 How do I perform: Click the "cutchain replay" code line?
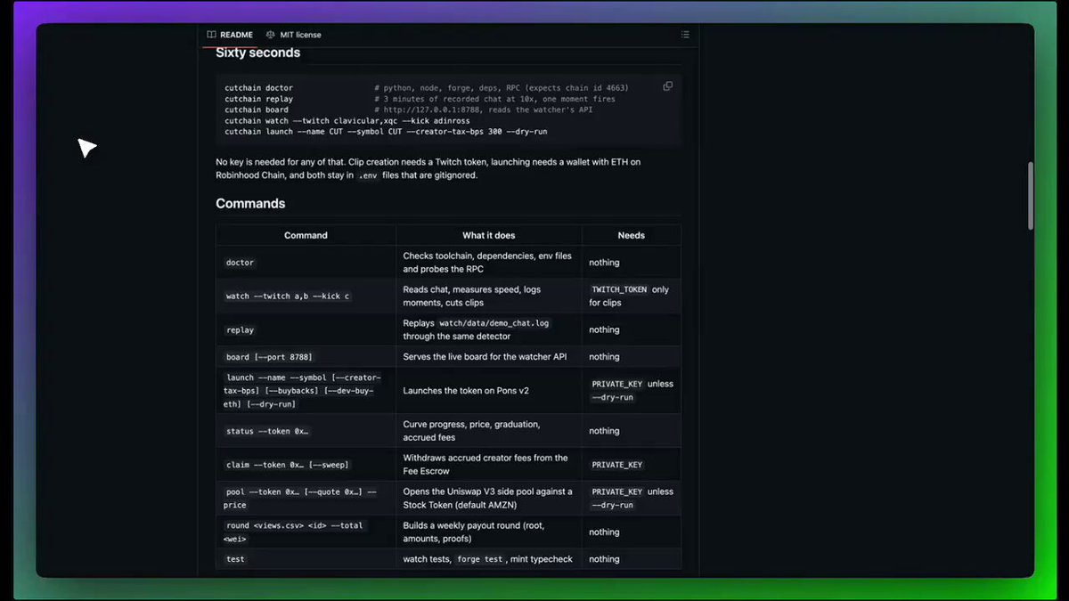258,99
